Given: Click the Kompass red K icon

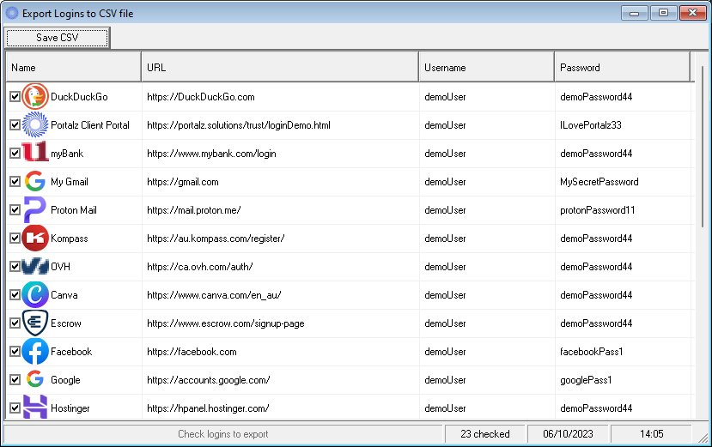Looking at the screenshot, I should (x=35, y=238).
